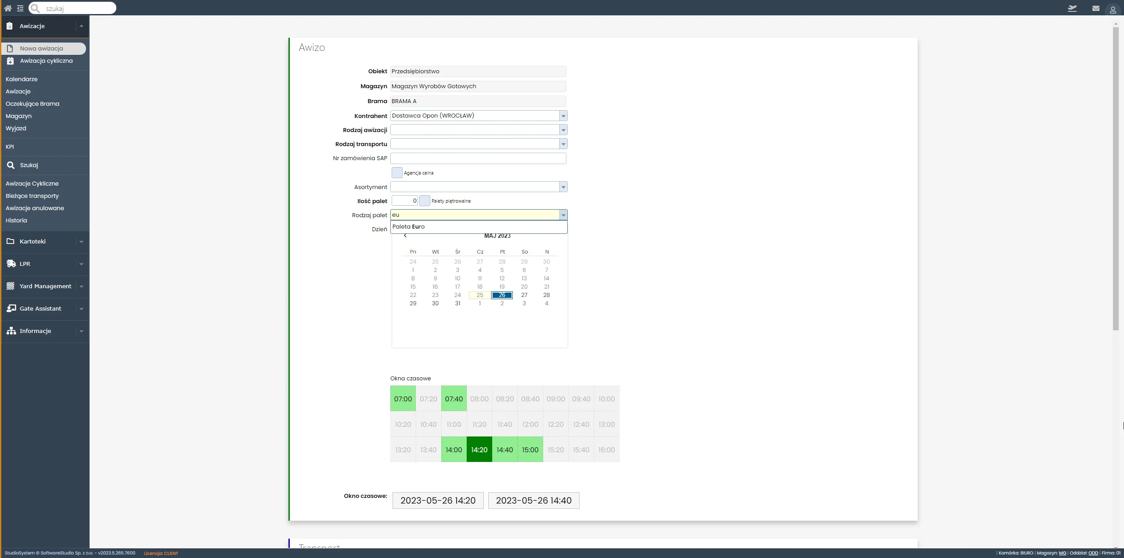Open the Asortyment dropdown arrow
Image resolution: width=1124 pixels, height=558 pixels.
pos(563,187)
